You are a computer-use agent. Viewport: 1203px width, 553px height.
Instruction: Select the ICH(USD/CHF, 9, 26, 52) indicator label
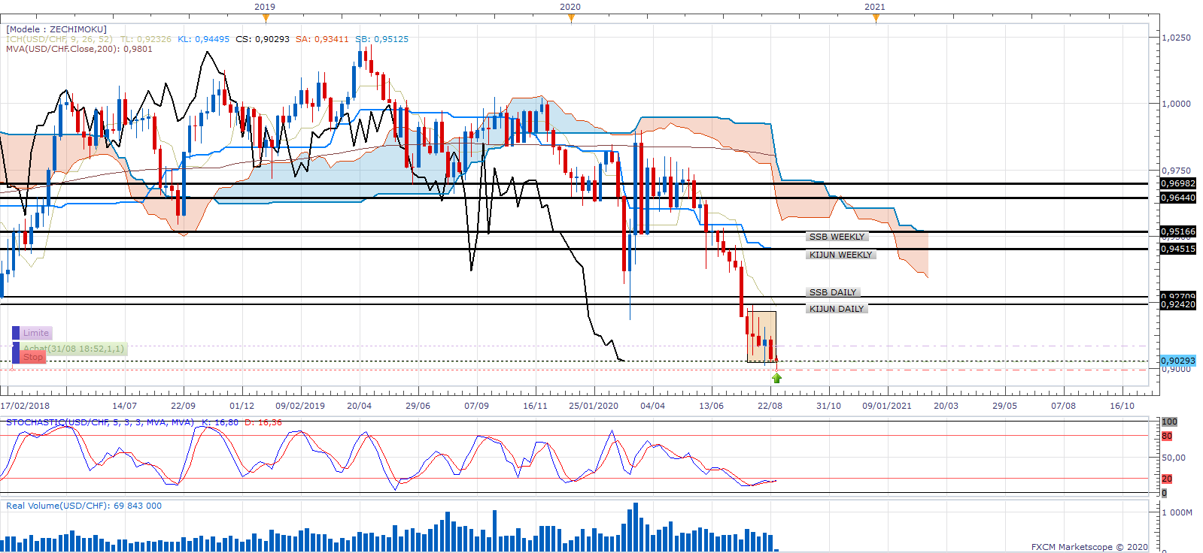(x=59, y=39)
